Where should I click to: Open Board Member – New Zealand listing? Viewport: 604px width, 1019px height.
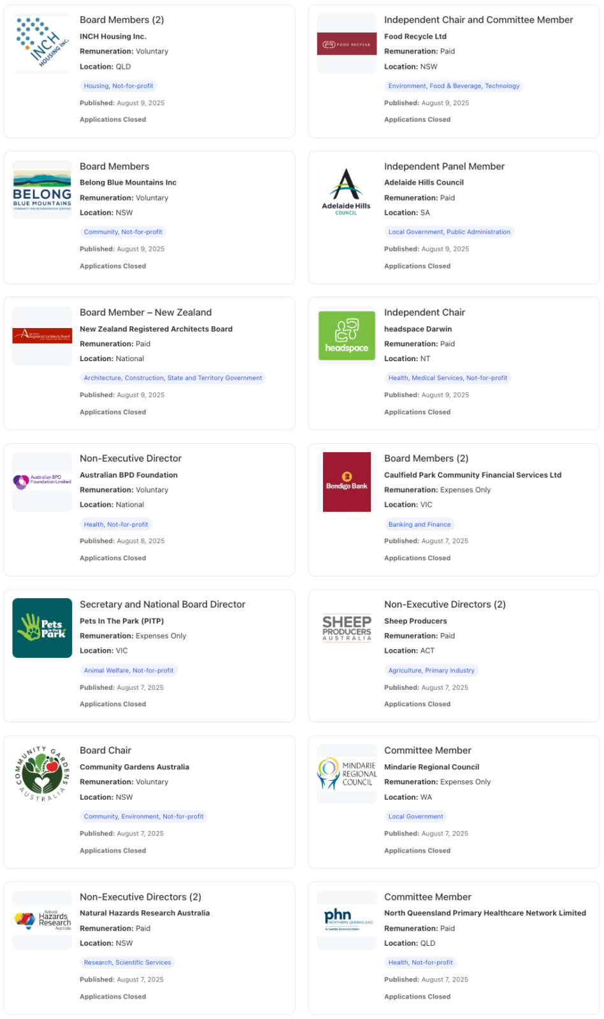pos(145,312)
